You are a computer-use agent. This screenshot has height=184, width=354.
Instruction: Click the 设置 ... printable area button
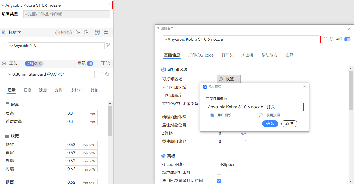coord(229,79)
